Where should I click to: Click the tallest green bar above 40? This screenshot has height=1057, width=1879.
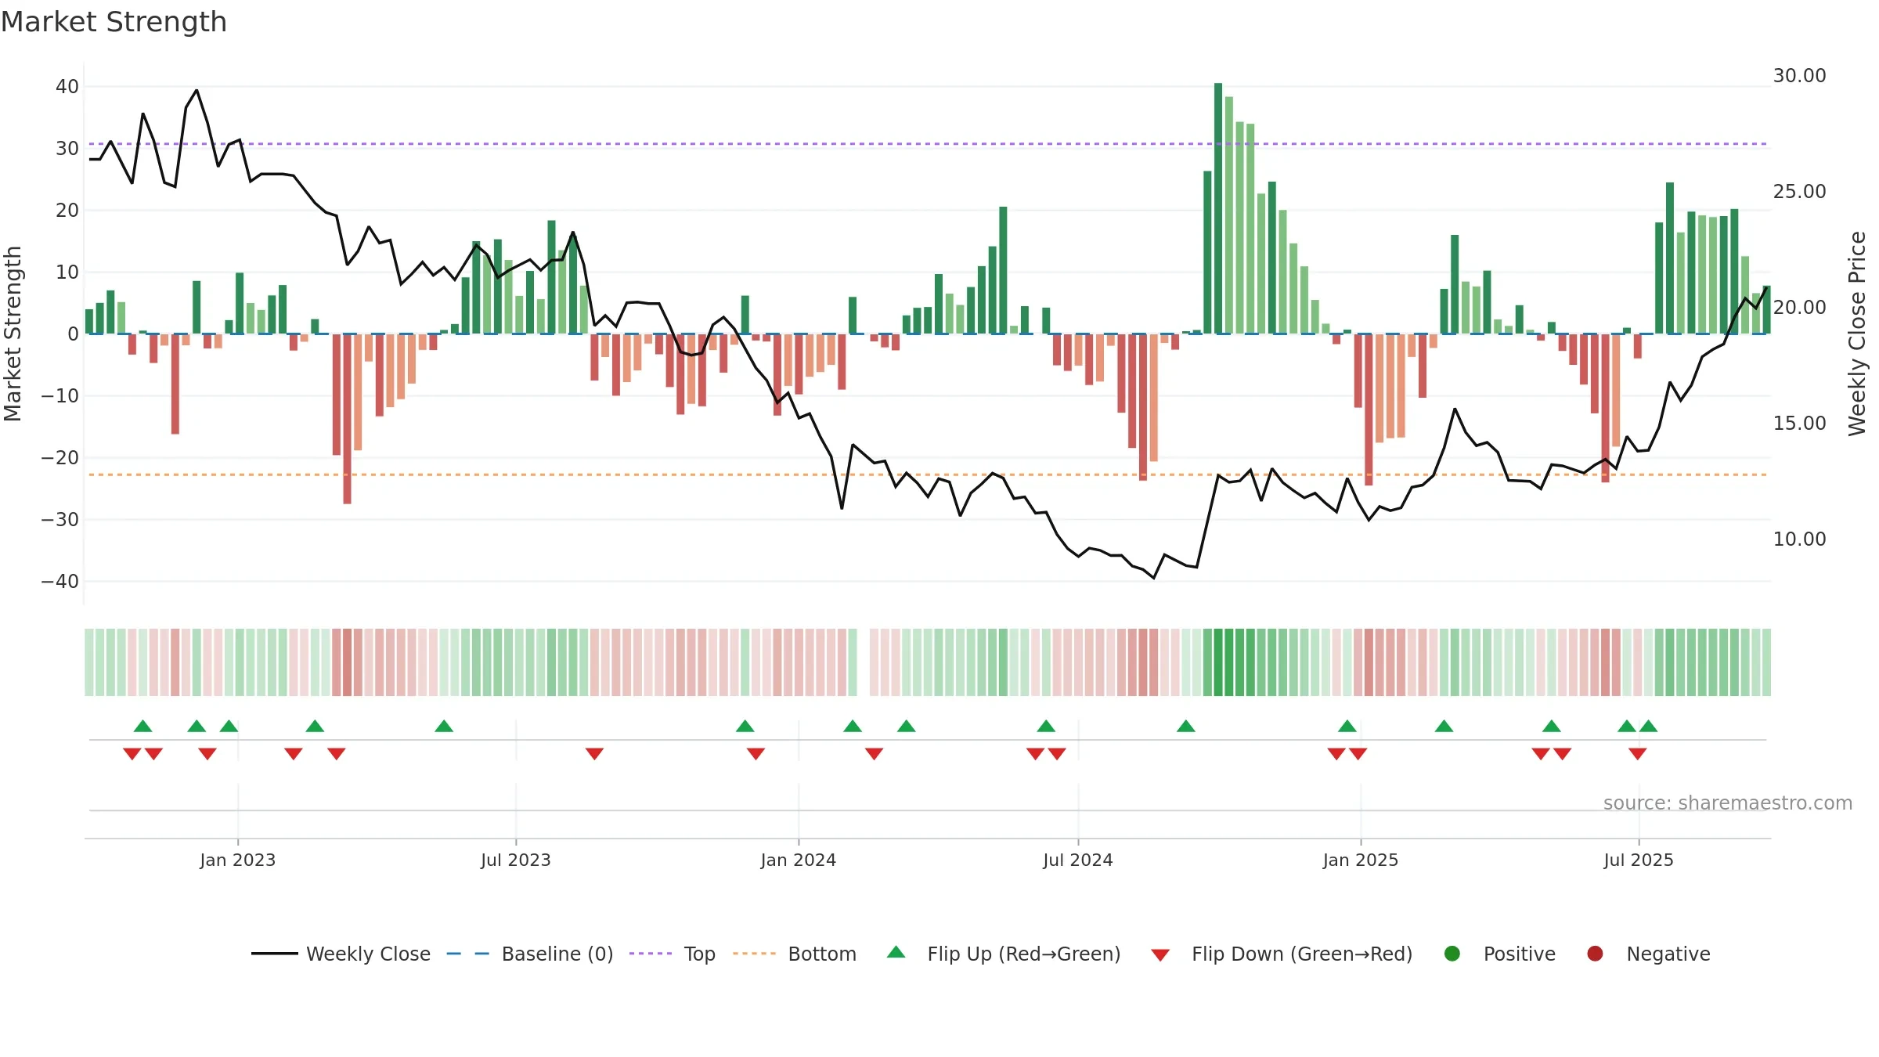point(1218,208)
